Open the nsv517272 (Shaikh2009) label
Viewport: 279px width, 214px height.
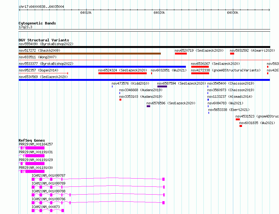coord(39,50)
